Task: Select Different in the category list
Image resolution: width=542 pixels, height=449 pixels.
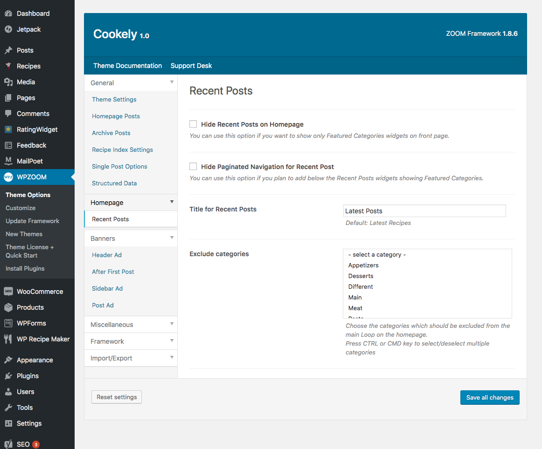Action: pos(361,287)
